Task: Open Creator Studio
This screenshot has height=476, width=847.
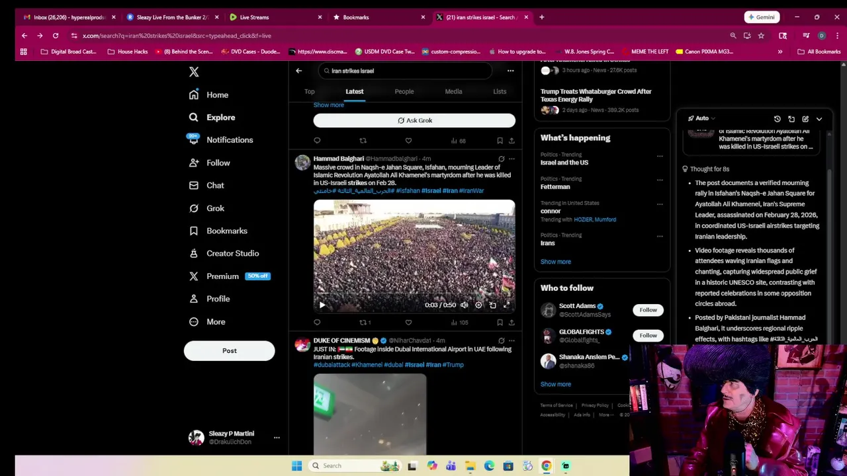Action: (224, 253)
